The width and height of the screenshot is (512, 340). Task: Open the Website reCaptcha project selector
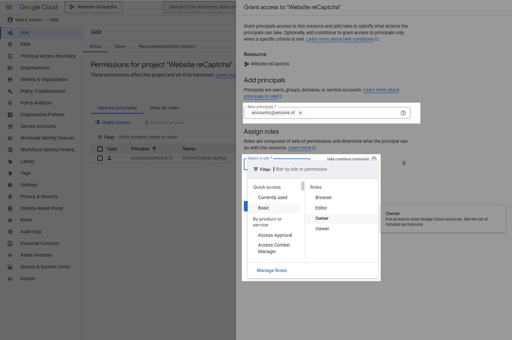93,7
